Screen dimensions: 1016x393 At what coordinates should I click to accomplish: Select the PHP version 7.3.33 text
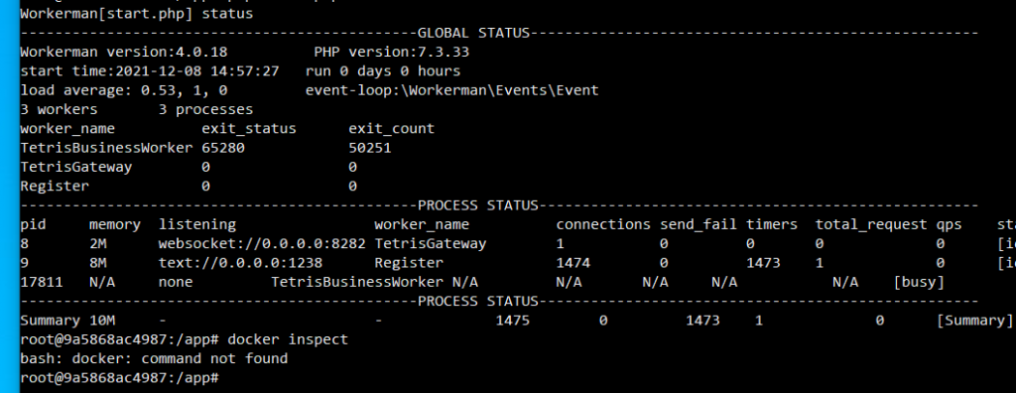coord(391,52)
